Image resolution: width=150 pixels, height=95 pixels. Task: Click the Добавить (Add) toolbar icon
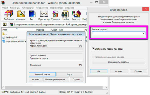coord(8,14)
